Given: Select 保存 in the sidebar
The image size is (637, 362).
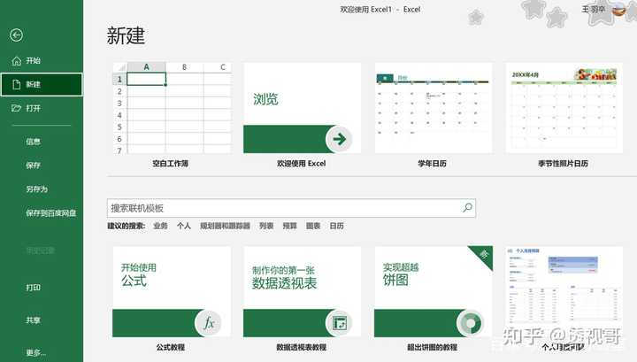Looking at the screenshot, I should [34, 166].
